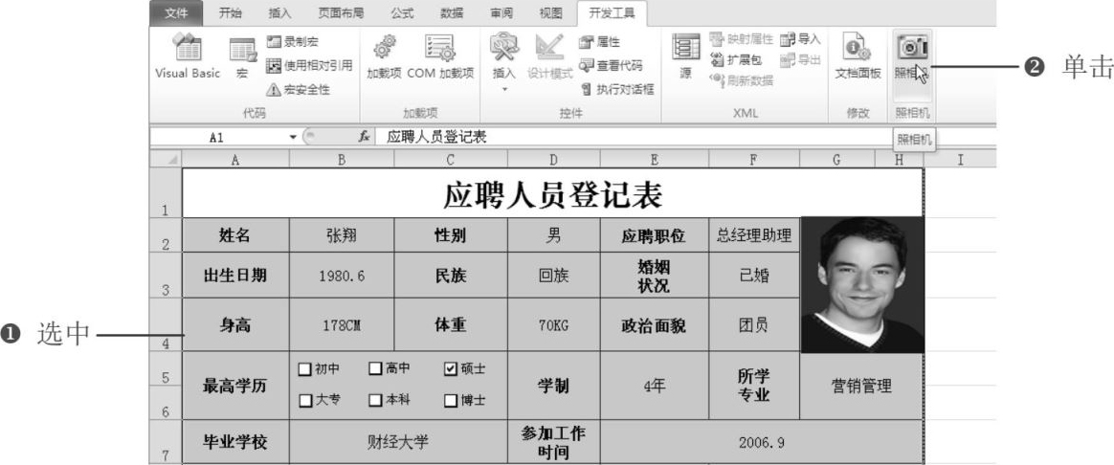Click the cell containing 财经大学
Image resolution: width=1114 pixels, height=465 pixels.
point(398,442)
